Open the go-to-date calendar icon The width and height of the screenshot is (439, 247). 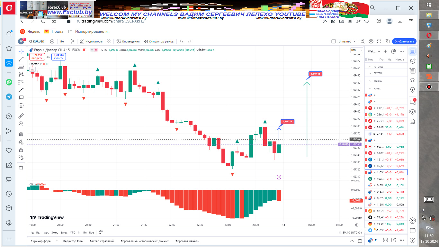[x=101, y=232]
